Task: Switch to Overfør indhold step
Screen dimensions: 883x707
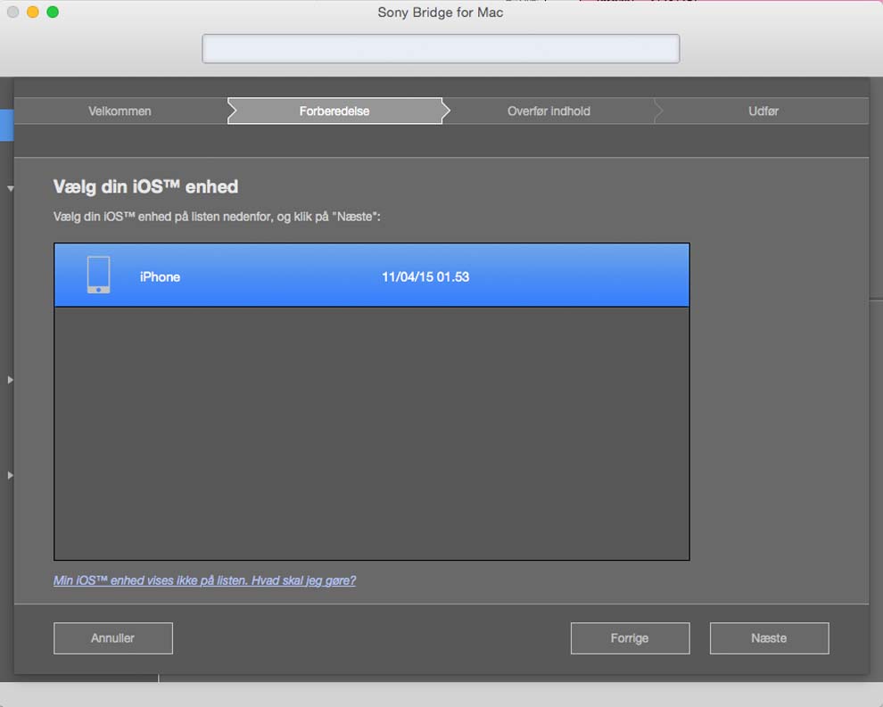Action: click(549, 111)
